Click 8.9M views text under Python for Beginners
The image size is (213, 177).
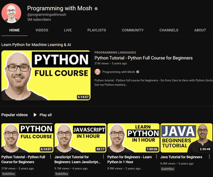coord(115,169)
